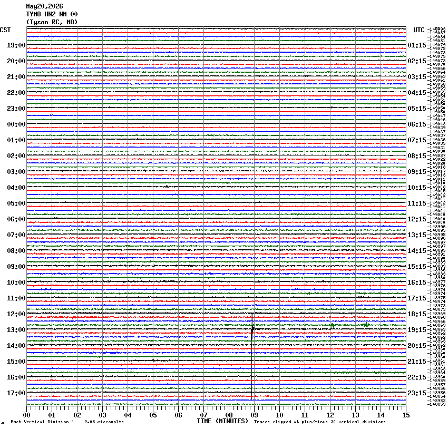This screenshot has width=448, height=429.
Task: Click the TIME (MINUTES) axis title
Action: (x=222, y=421)
